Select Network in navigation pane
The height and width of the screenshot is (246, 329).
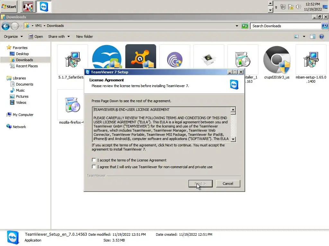coord(16,127)
